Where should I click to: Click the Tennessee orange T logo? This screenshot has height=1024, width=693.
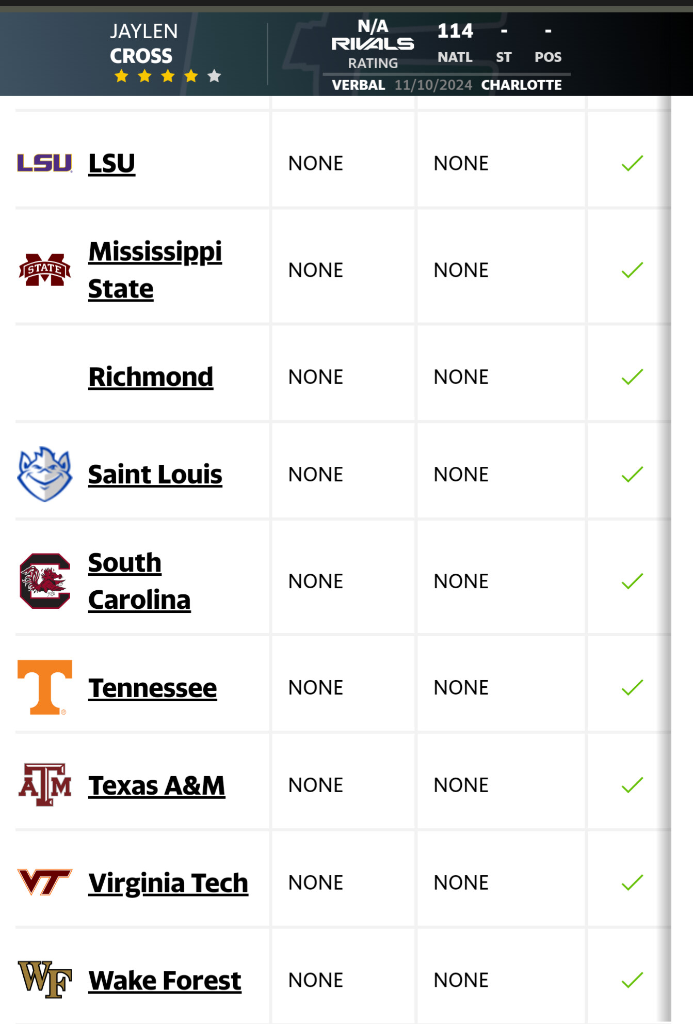(45, 687)
